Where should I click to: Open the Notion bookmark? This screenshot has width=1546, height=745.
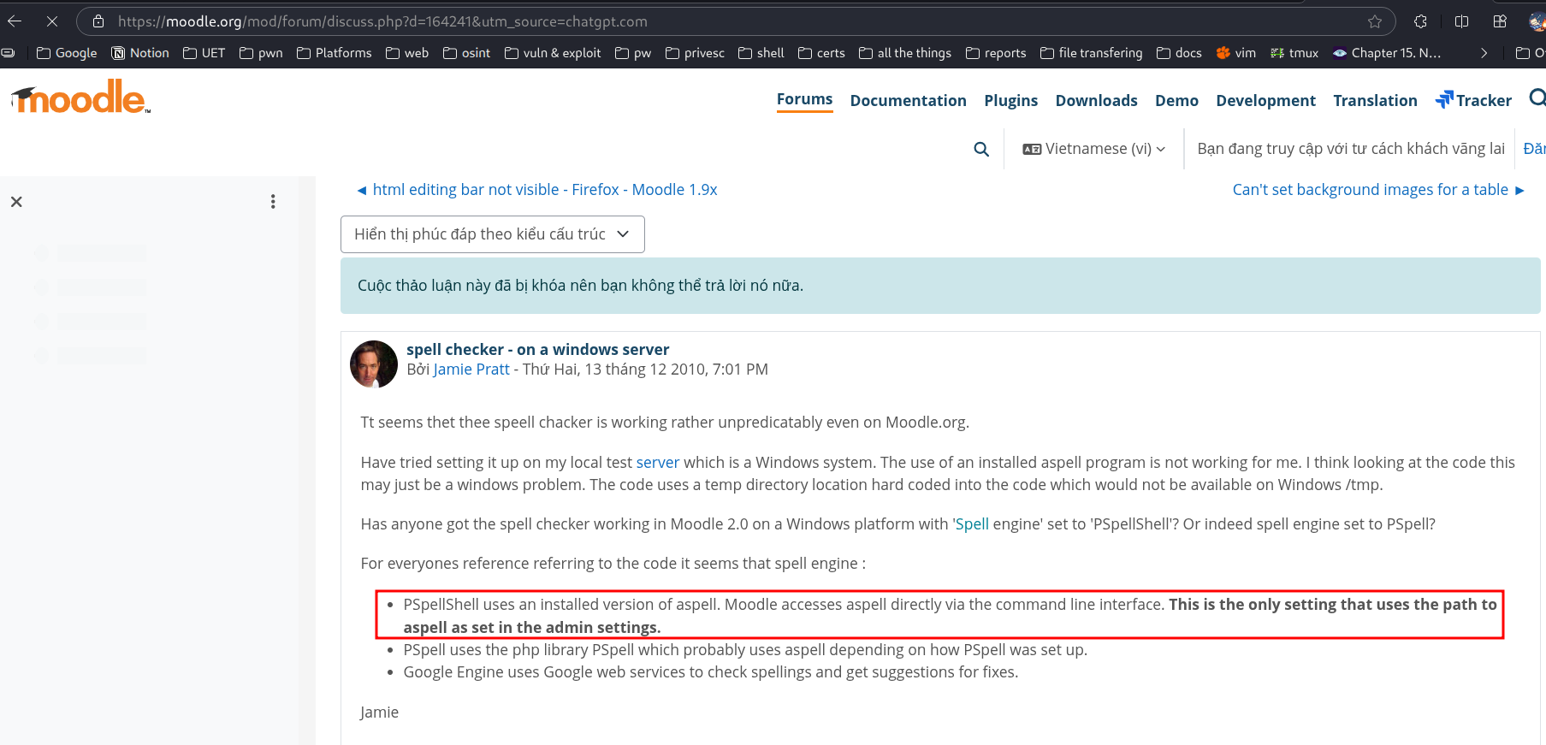pos(140,53)
